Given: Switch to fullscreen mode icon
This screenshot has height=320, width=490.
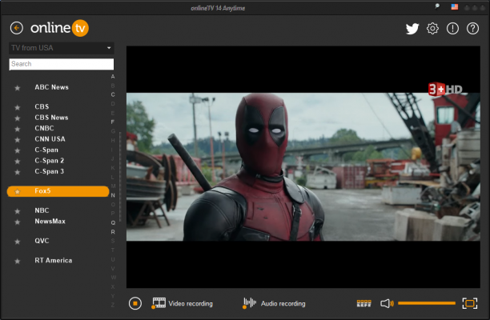Looking at the screenshot, I should click(x=470, y=303).
